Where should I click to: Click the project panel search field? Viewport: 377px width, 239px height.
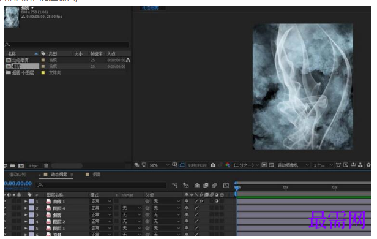click(x=67, y=44)
